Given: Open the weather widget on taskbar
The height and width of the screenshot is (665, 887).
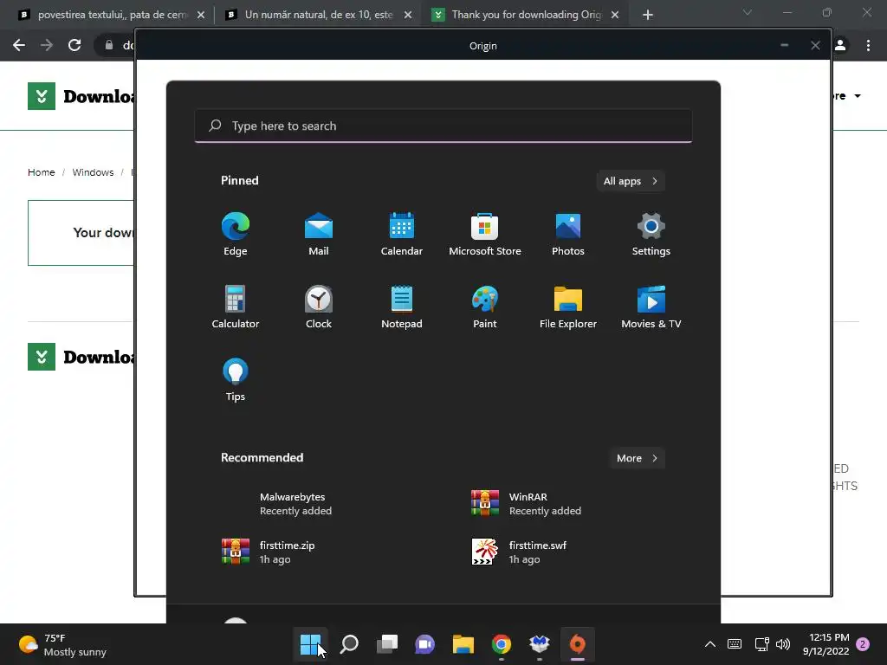Looking at the screenshot, I should click(x=62, y=644).
